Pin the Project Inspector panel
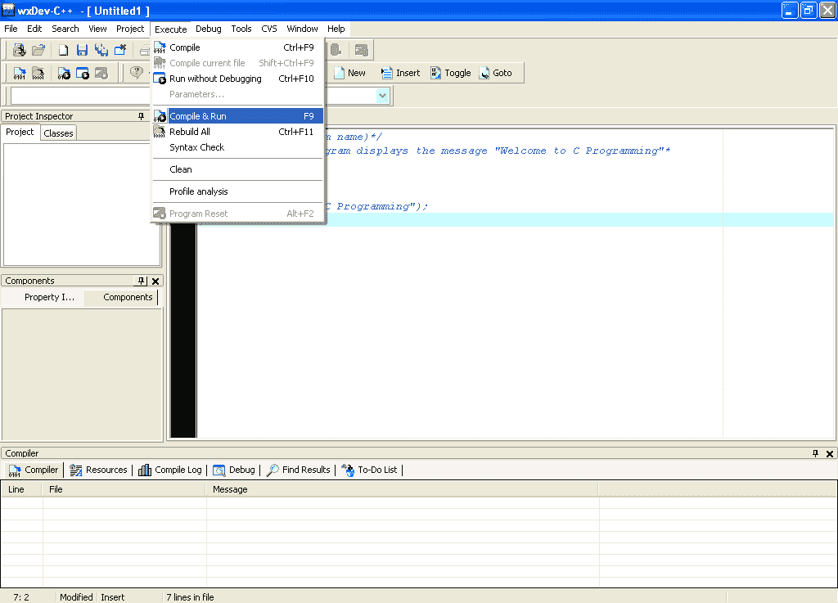This screenshot has height=603, width=838. click(139, 115)
